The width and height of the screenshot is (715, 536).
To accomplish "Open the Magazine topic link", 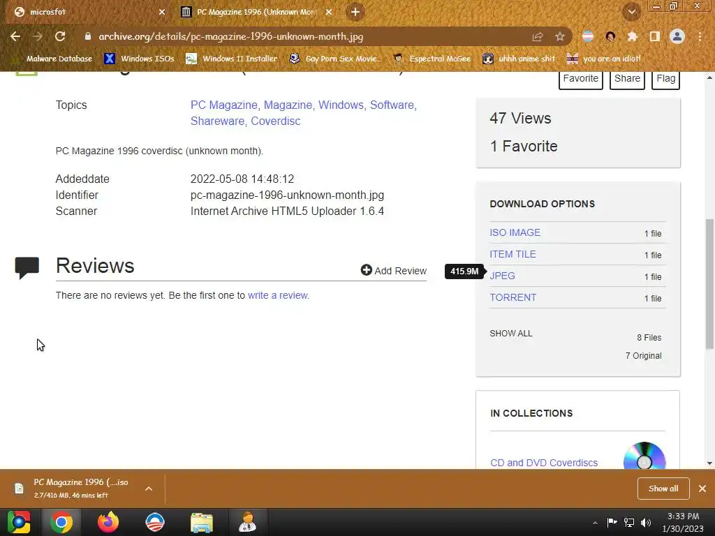I will [288, 105].
